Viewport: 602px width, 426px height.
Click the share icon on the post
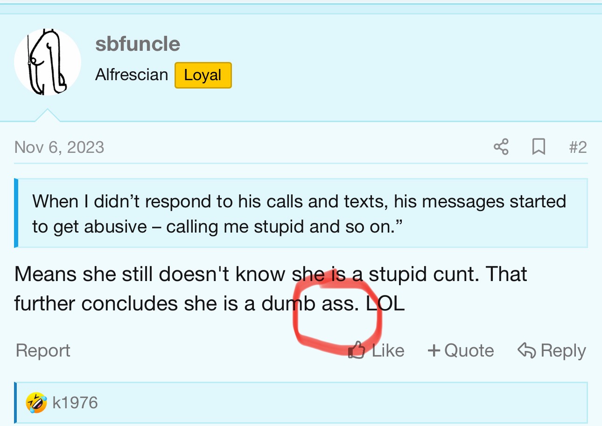point(501,147)
